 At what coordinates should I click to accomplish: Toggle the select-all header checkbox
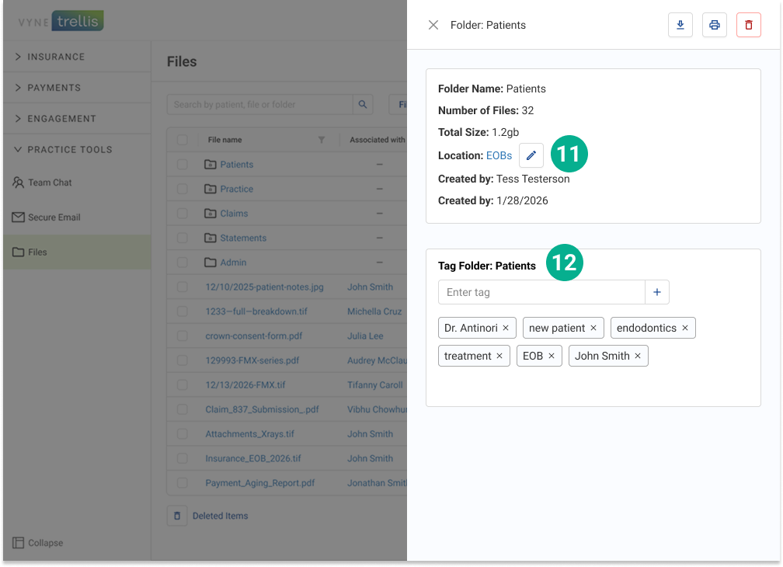182,140
